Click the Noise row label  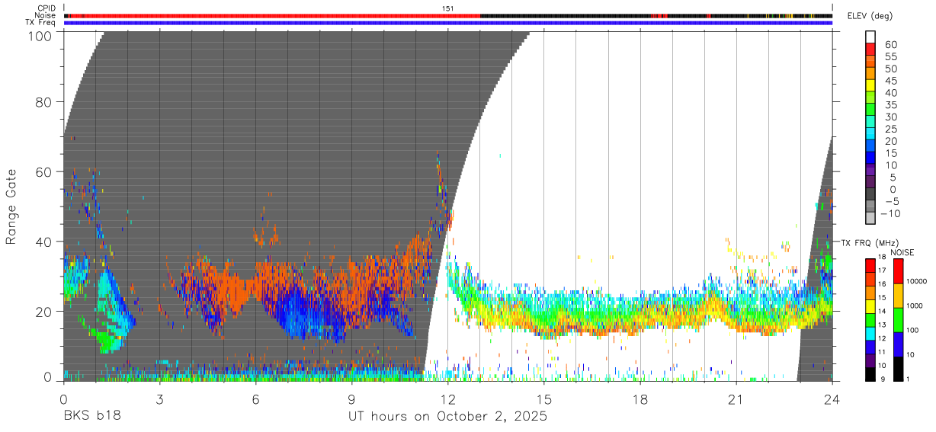click(46, 15)
